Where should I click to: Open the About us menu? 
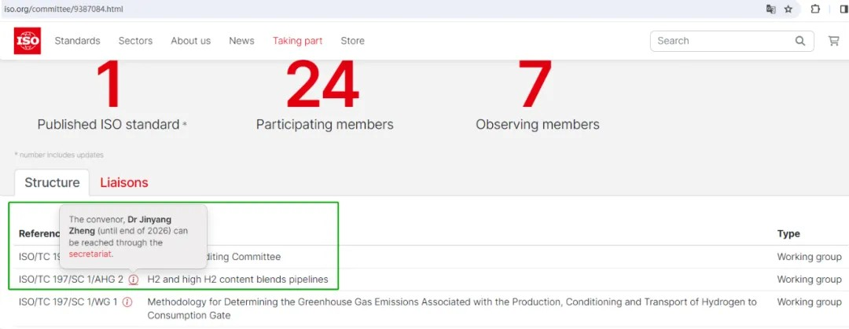pyautogui.click(x=190, y=41)
